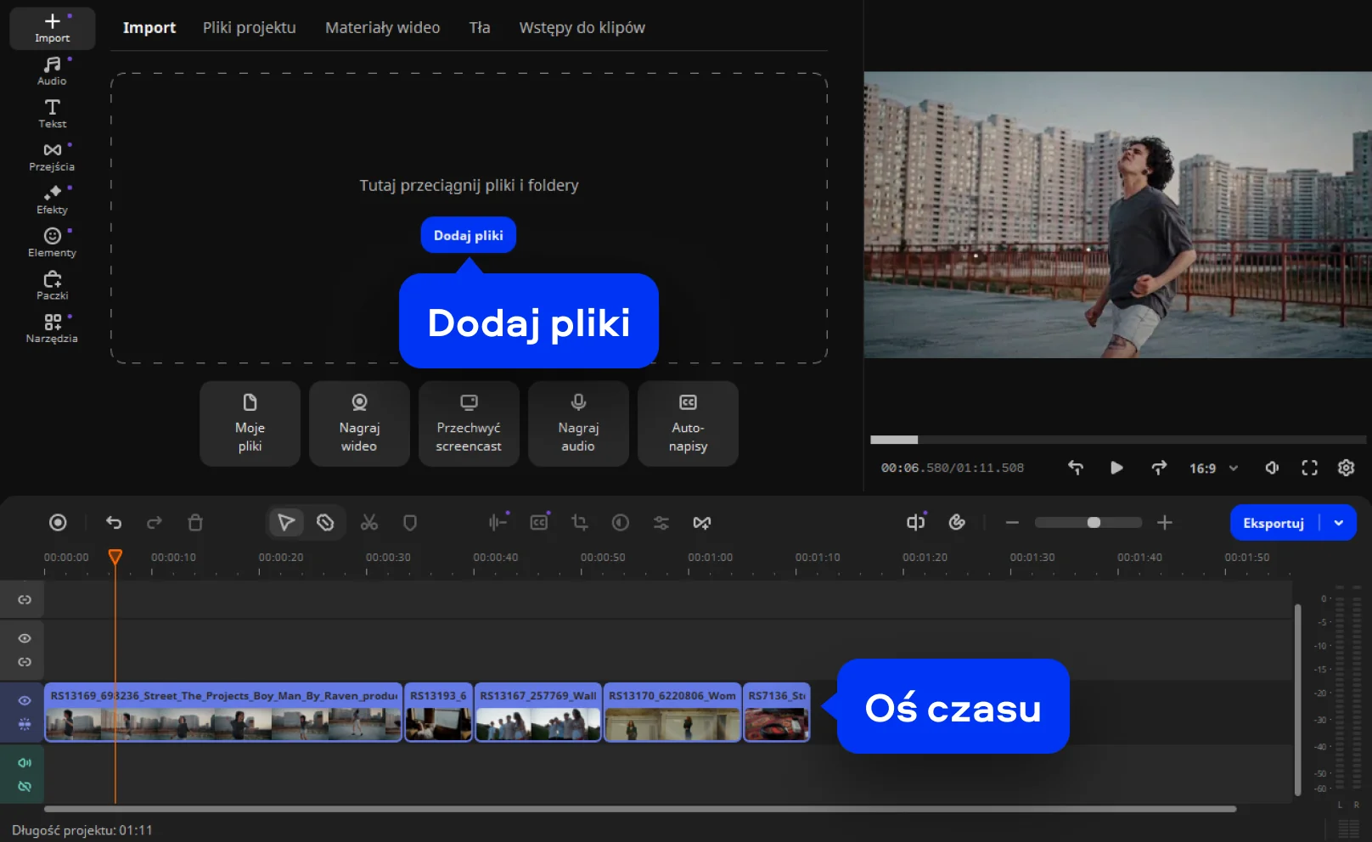The height and width of the screenshot is (842, 1372).
Task: Toggle visibility of main video track
Action: pos(25,700)
